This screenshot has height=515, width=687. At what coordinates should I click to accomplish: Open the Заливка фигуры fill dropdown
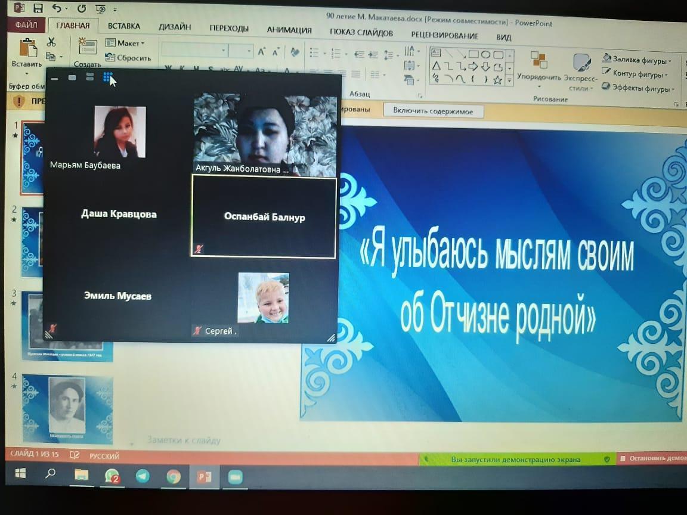[x=637, y=59]
